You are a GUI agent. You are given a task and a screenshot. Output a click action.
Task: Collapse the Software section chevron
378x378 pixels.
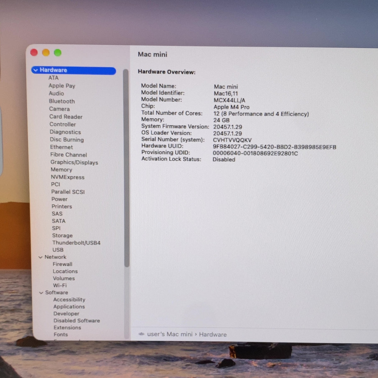click(41, 293)
